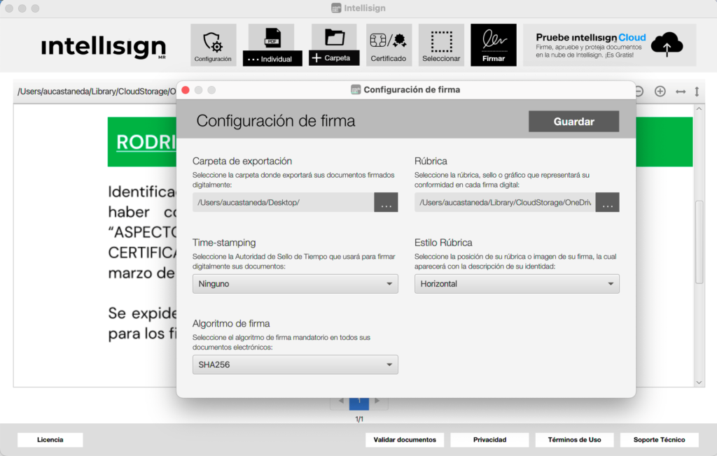The image size is (717, 456).
Task: Save the signature configuration with Guardar
Action: (574, 122)
